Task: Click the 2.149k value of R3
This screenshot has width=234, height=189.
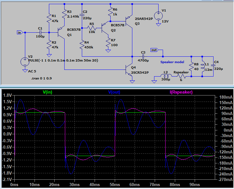Action: tap(73, 16)
